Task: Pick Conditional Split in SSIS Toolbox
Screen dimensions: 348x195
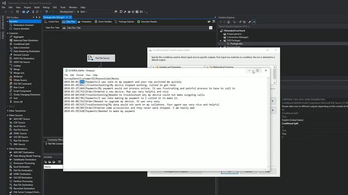Action: (21, 44)
